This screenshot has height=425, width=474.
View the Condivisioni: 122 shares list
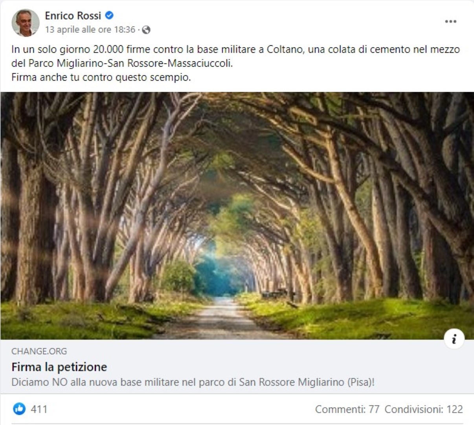point(424,409)
